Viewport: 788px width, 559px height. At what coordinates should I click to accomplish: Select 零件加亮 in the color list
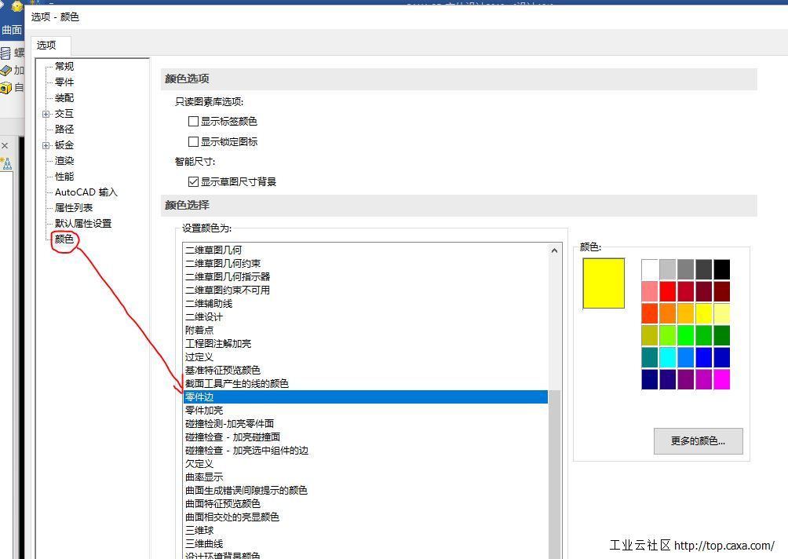(204, 411)
